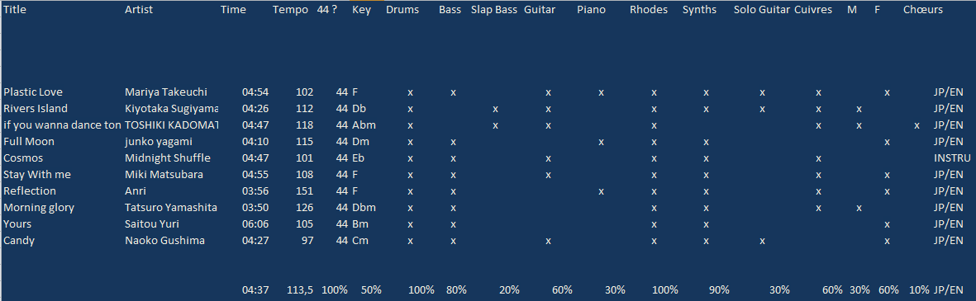Viewport: 976px width, 301px height.
Task: Click the average time 04:37 cell
Action: (x=255, y=289)
